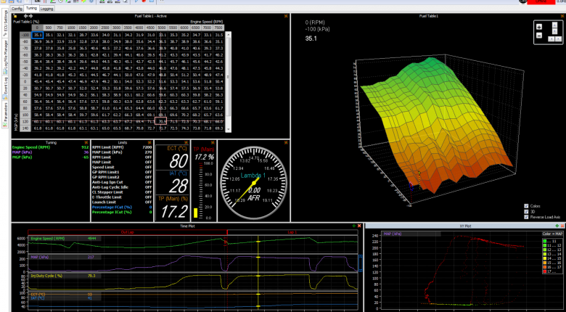This screenshot has width=566, height=312.
Task: Rotate the 3D surface left
Action: 551,38
